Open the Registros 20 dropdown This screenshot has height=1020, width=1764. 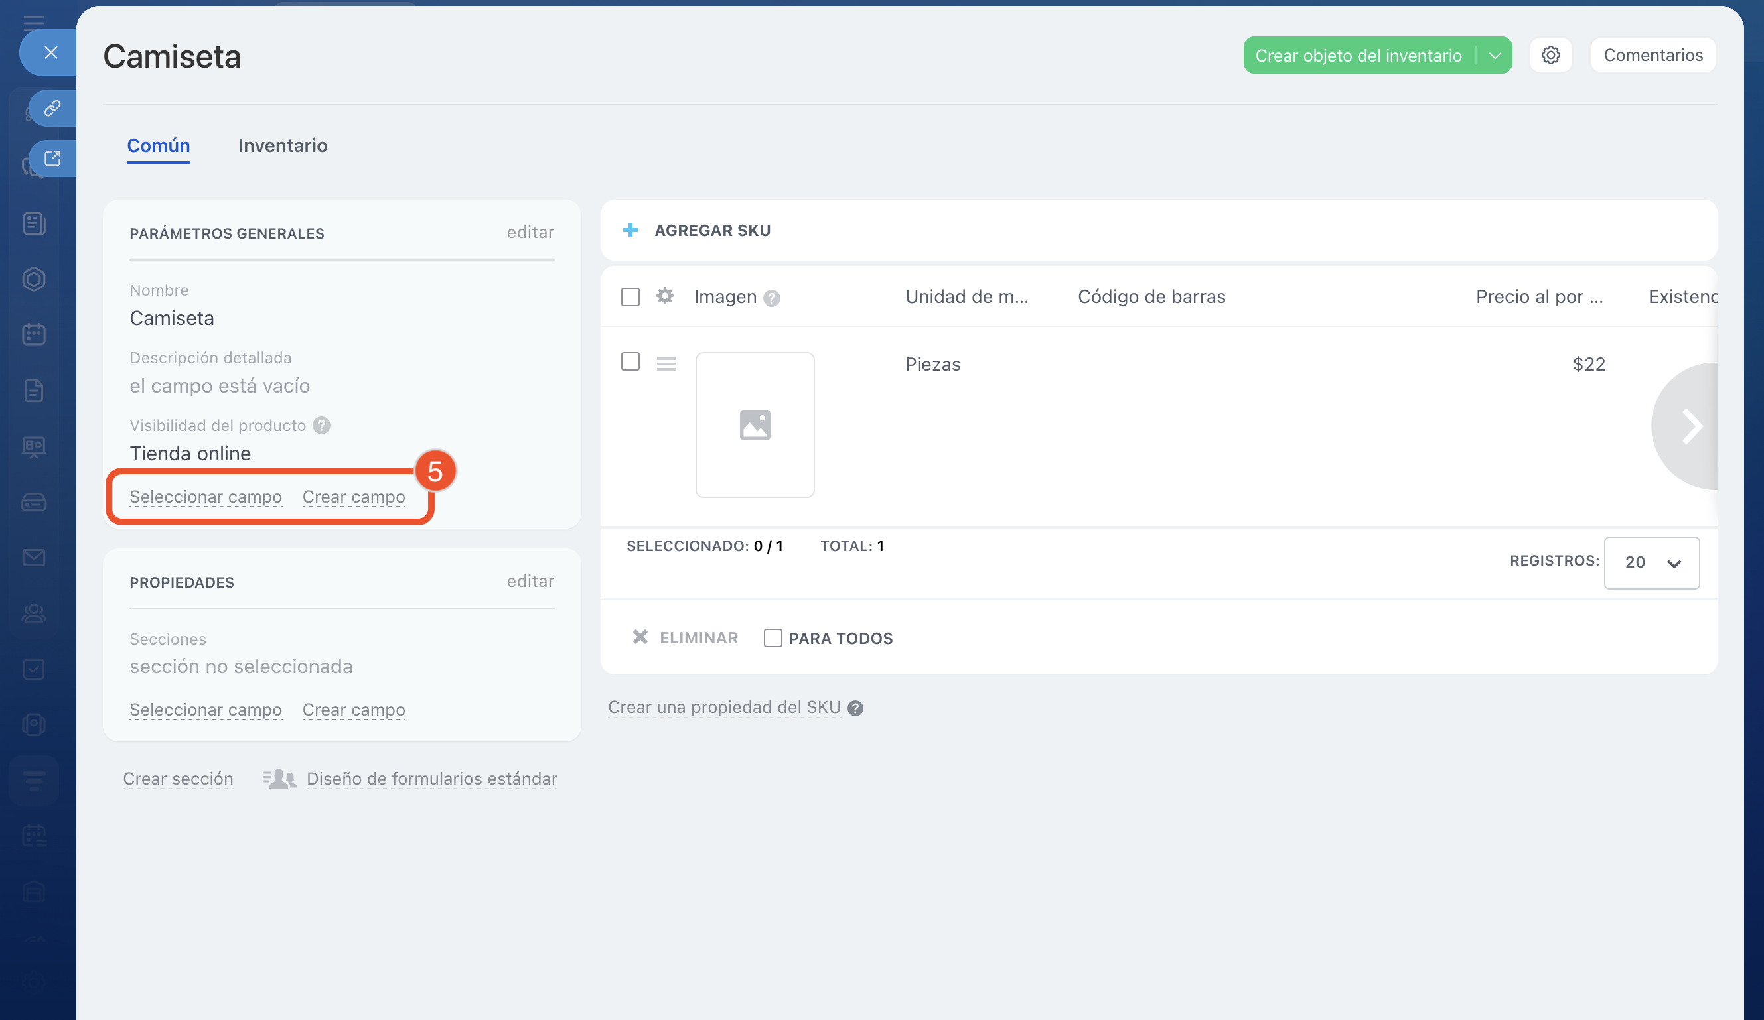(1651, 562)
